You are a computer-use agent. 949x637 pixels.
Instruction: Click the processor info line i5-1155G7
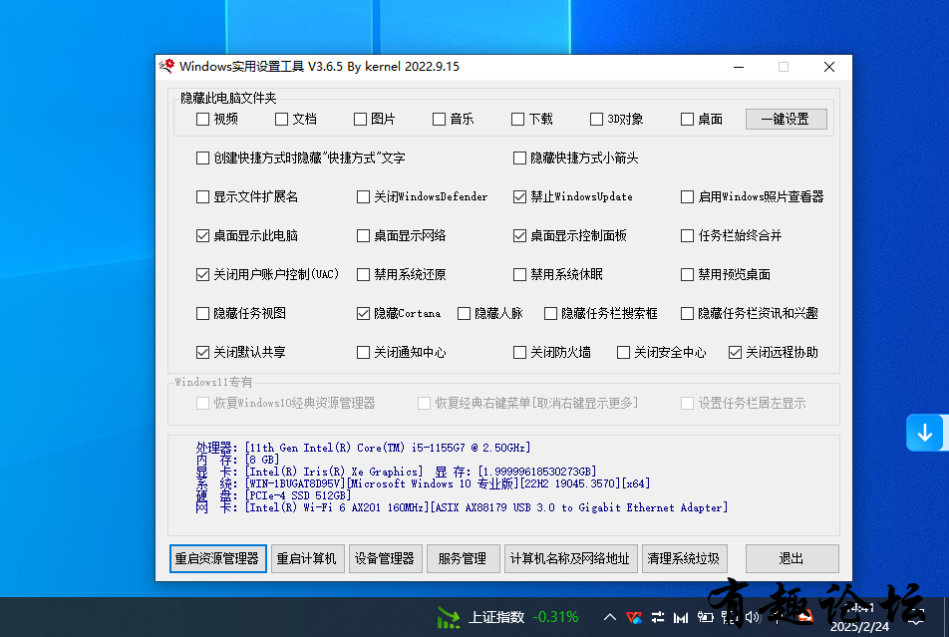point(363,448)
